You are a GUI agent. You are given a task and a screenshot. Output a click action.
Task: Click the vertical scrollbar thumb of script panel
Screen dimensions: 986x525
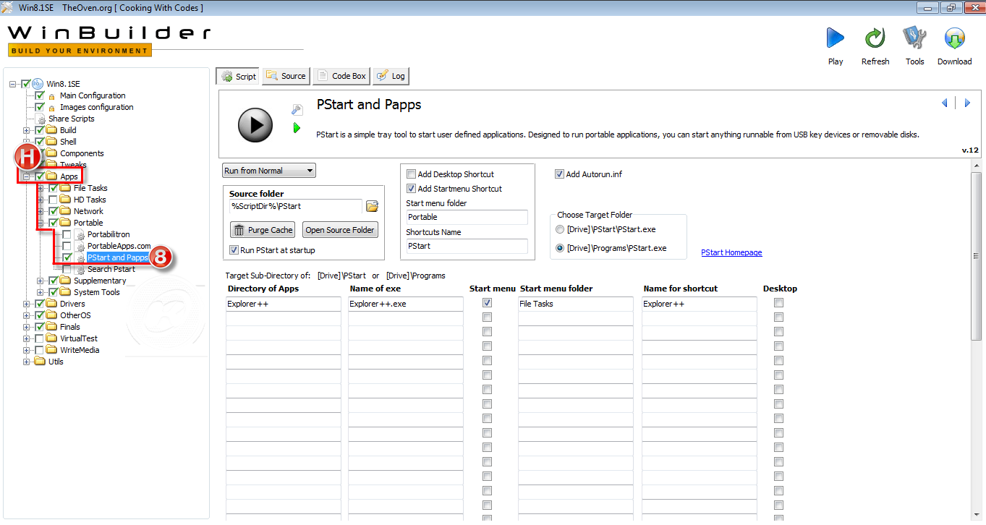click(x=977, y=255)
